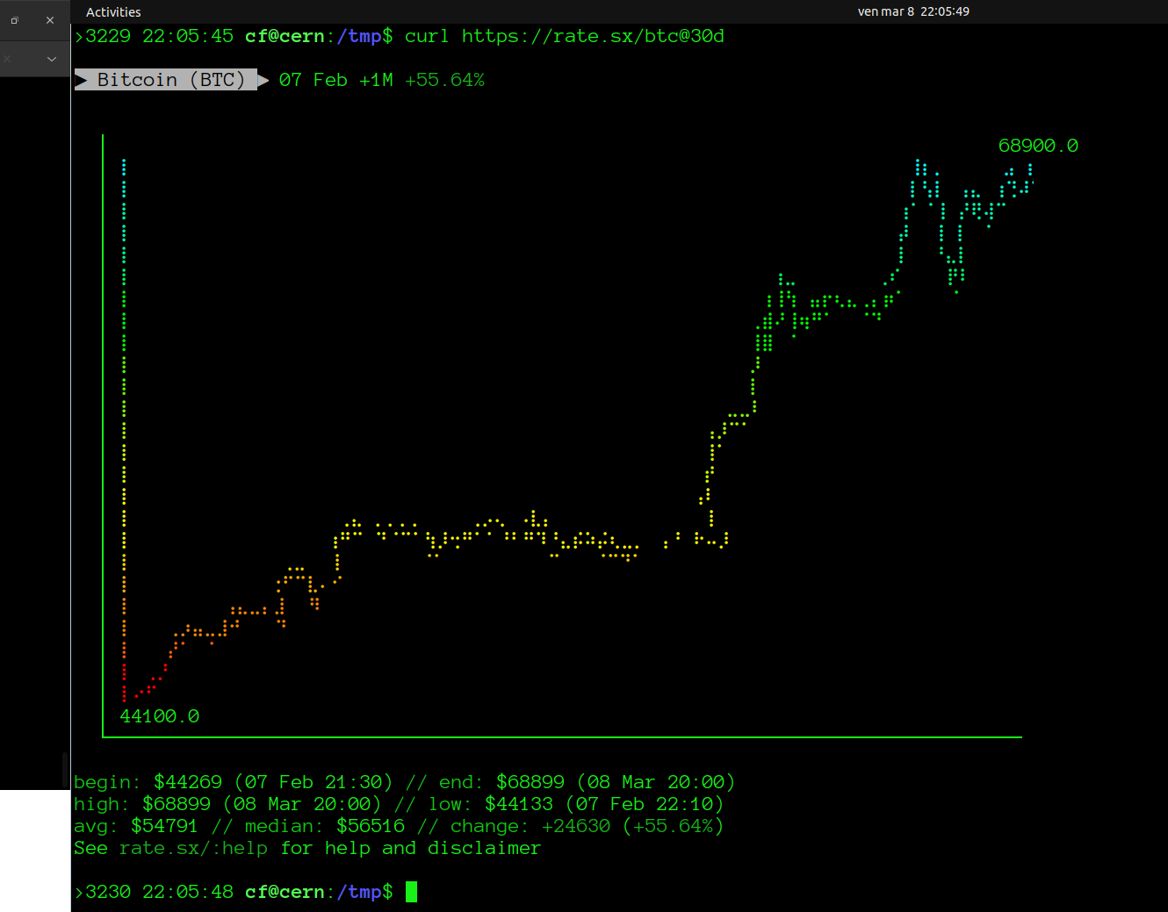Open the clock showing ven mar 8 22:05:49
Image resolution: width=1168 pixels, height=912 pixels.
913,11
